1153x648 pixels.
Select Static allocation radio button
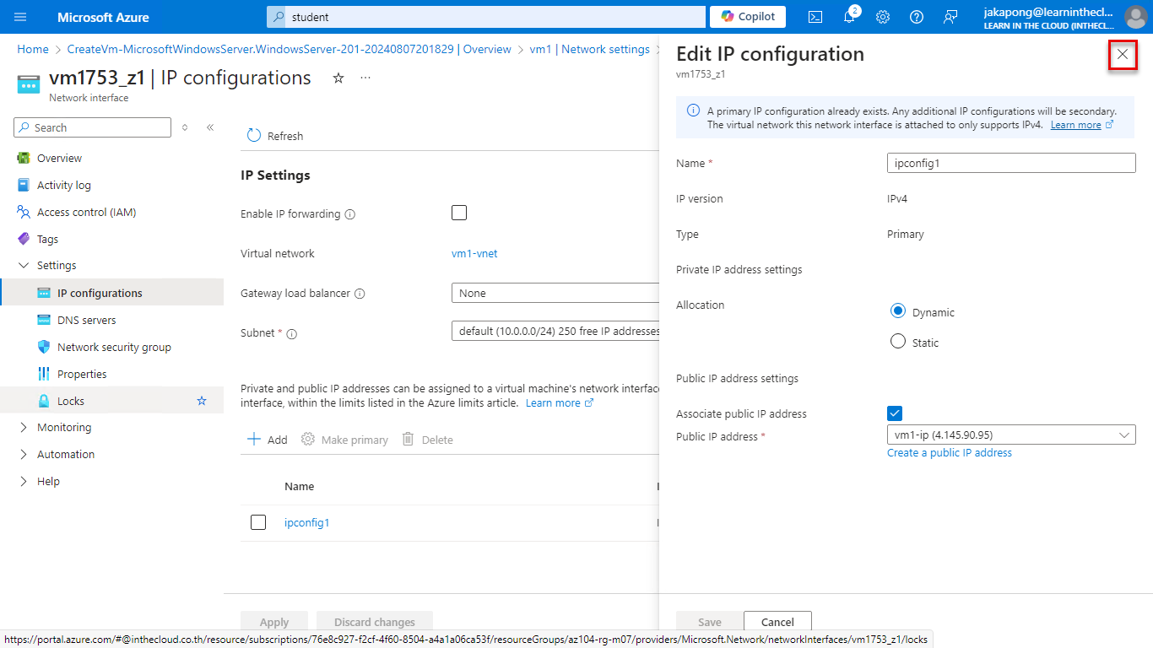898,342
